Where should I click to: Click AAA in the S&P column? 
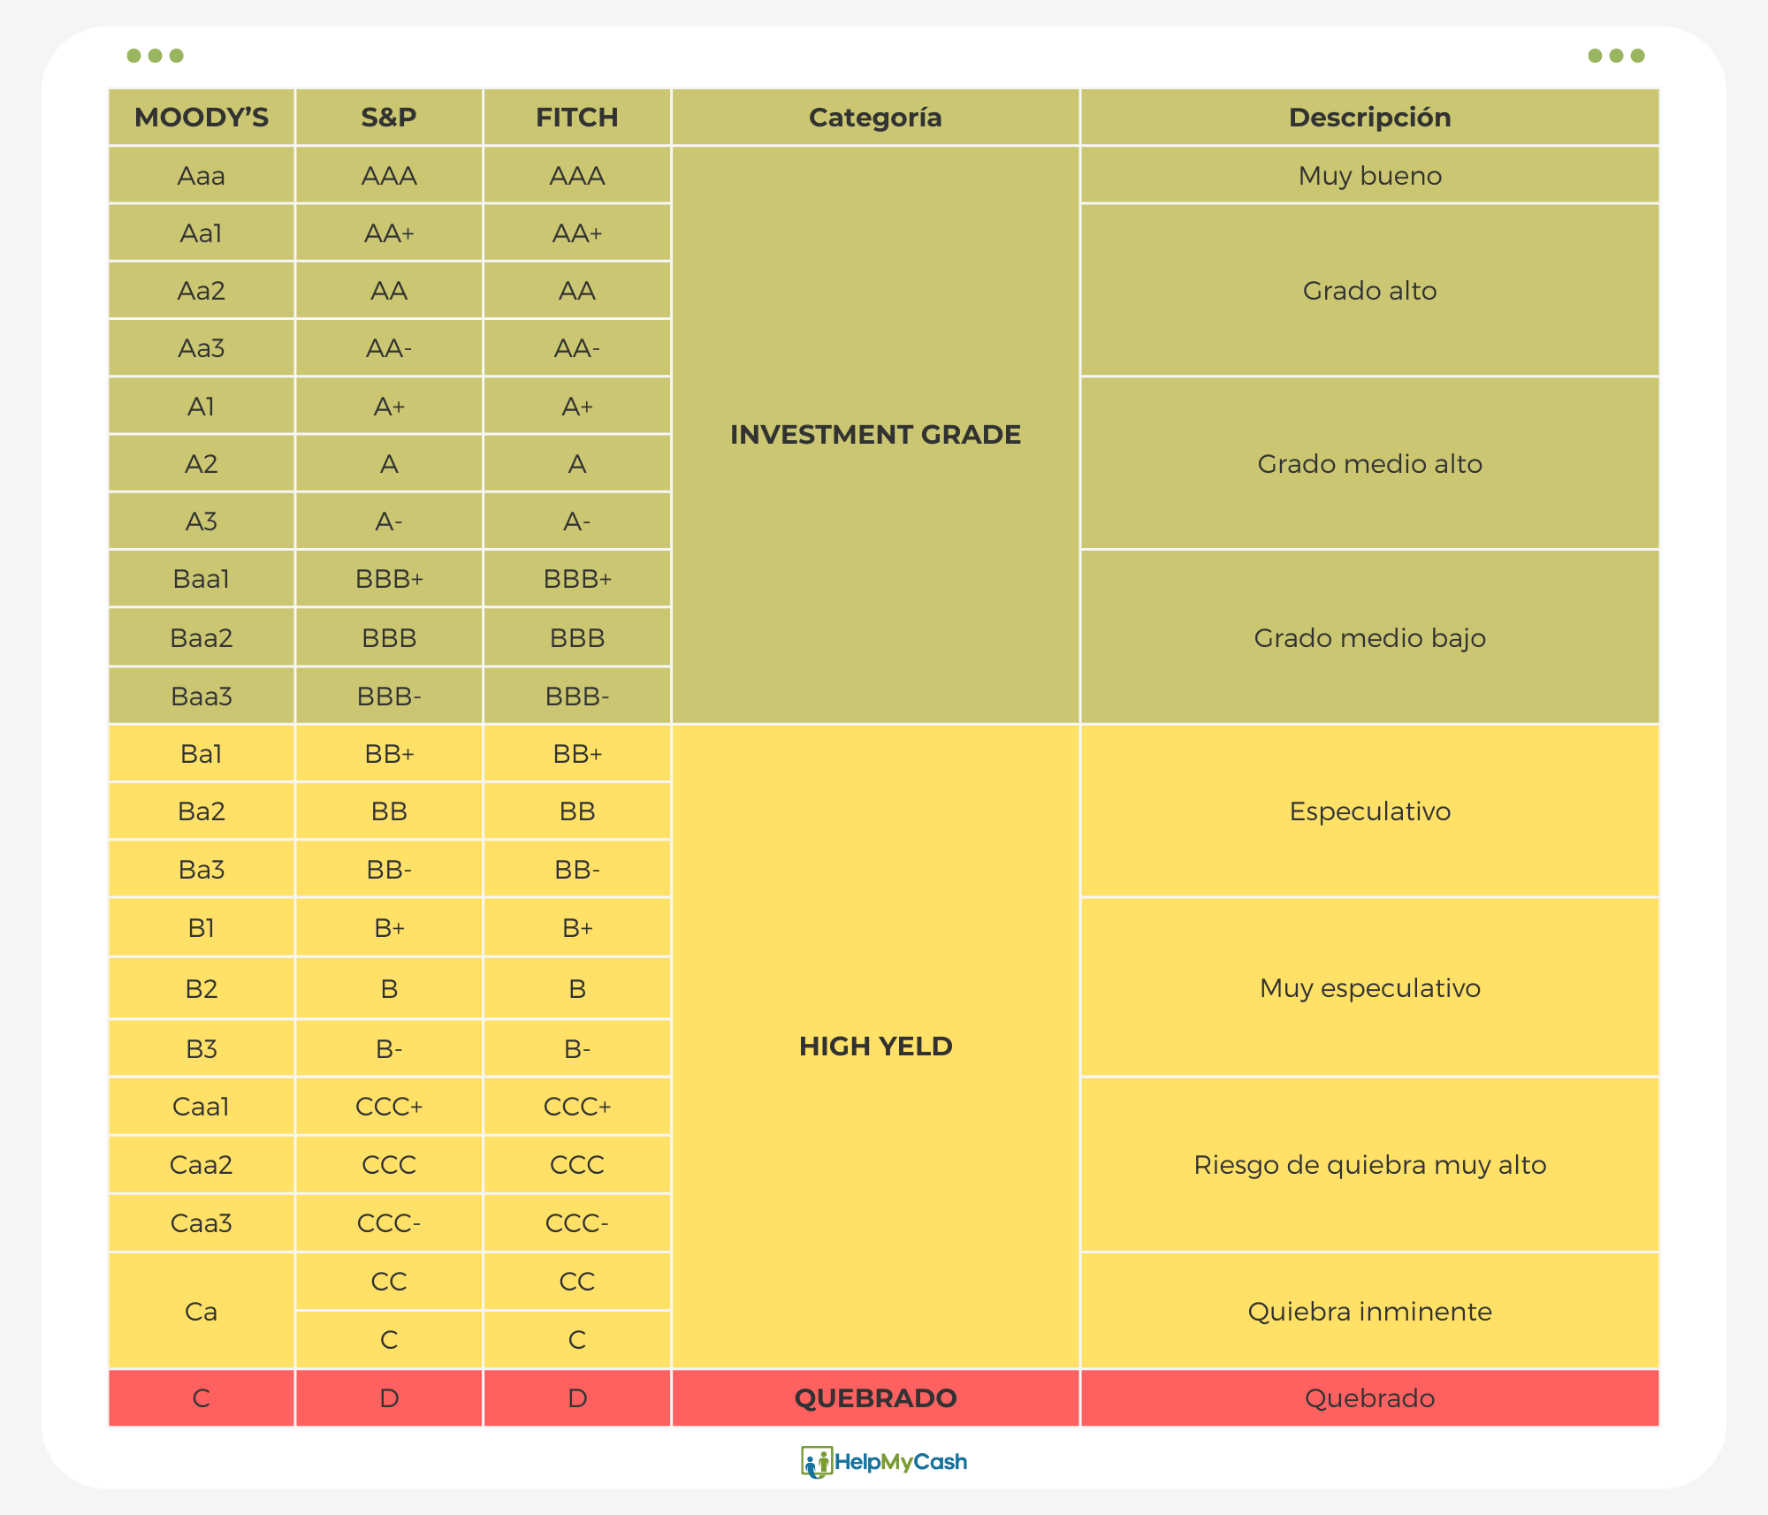click(389, 175)
